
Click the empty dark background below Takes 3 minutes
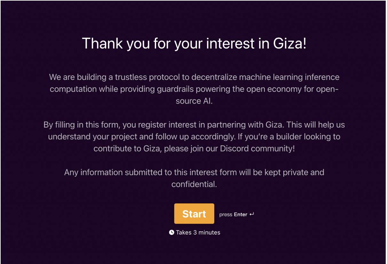[194, 251]
